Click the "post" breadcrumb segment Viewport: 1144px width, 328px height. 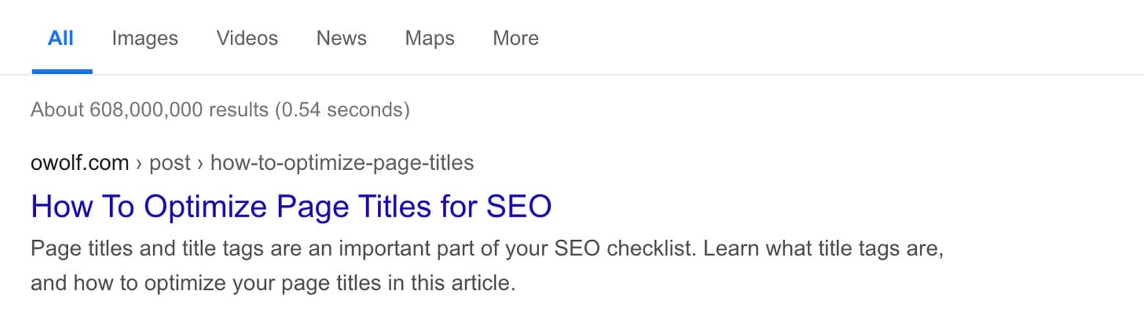click(170, 163)
